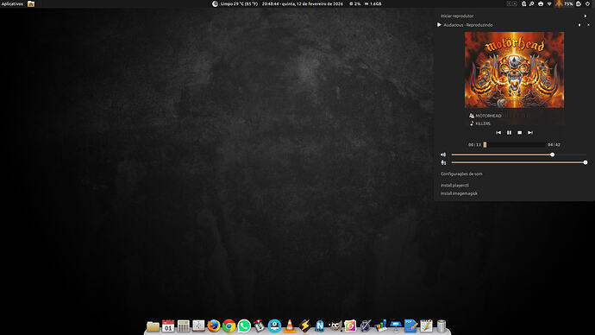595x335 pixels.
Task: Select Install imagemagick entry
Action: click(459, 193)
